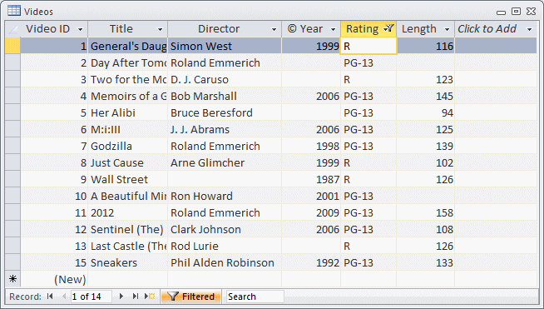The image size is (544, 309).
Task: Click row selector for General's Daughter record
Action: (x=12, y=46)
